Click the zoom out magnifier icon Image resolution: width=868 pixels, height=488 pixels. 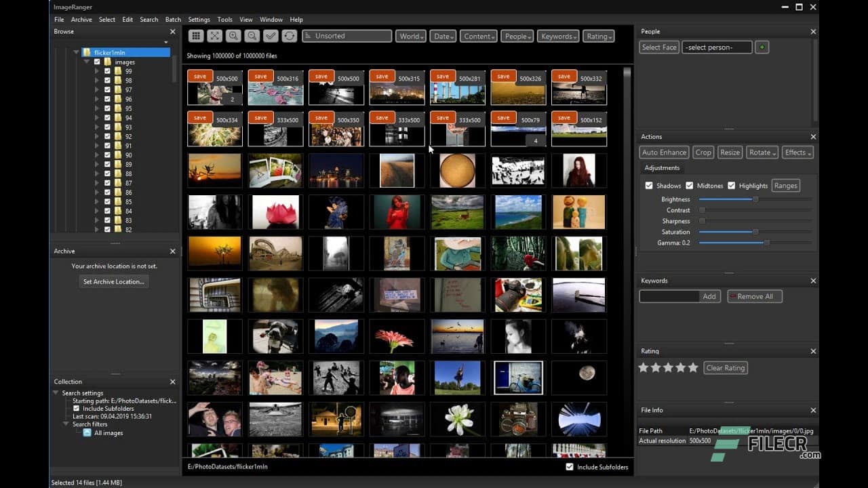(252, 35)
